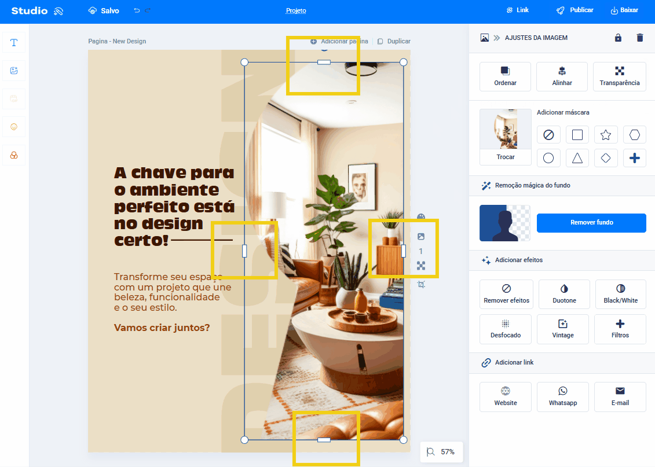Open the emoji sticker sidebar icon

14,127
